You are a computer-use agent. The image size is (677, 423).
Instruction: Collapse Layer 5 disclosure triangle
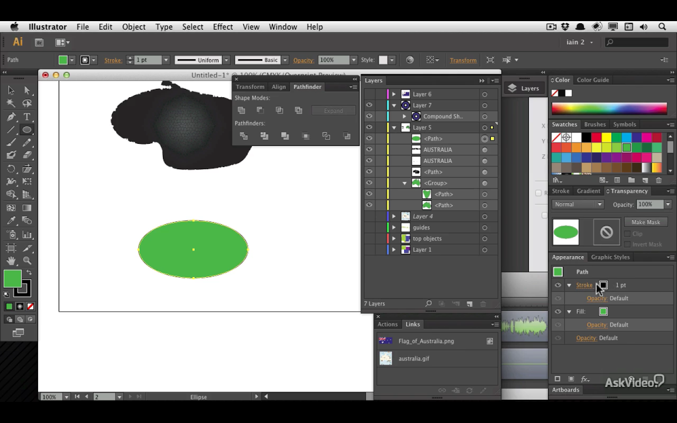394,127
